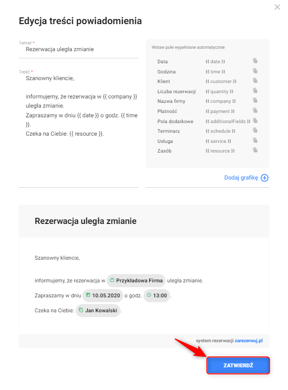Copy the Klient {{ customer }} placeholder
Viewport: 288px width, 390px height.
click(255, 81)
